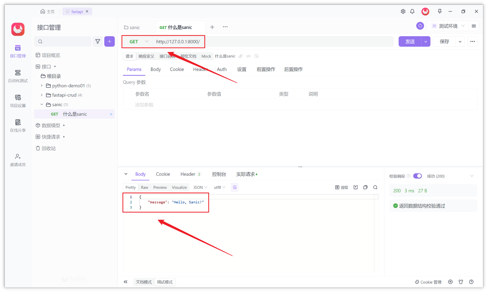Search within the response body

pyautogui.click(x=375, y=187)
